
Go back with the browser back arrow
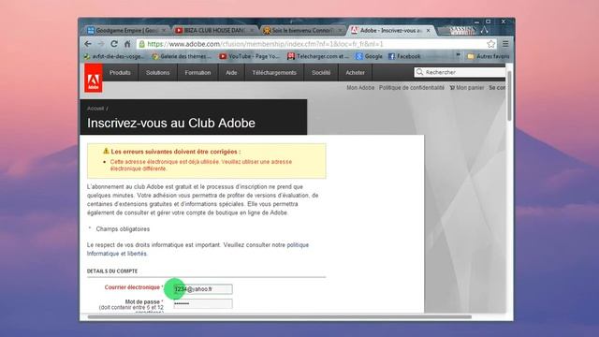(x=88, y=44)
